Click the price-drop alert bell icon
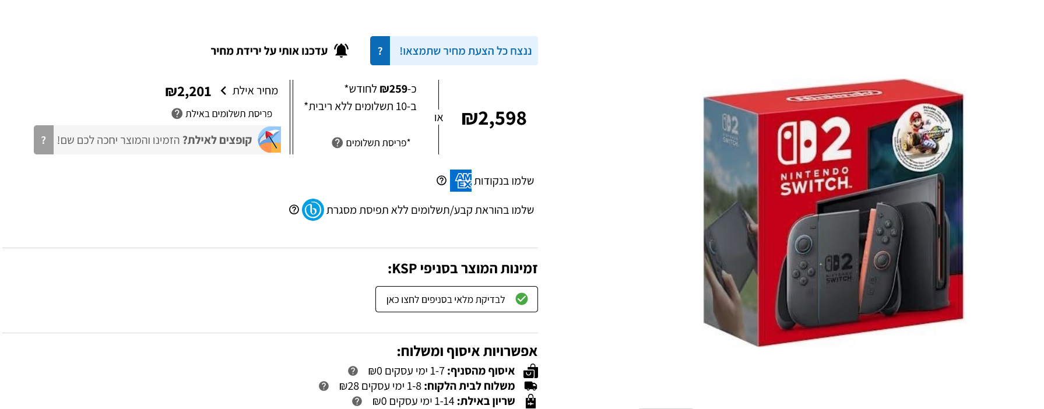The width and height of the screenshot is (1044, 409). pyautogui.click(x=341, y=51)
